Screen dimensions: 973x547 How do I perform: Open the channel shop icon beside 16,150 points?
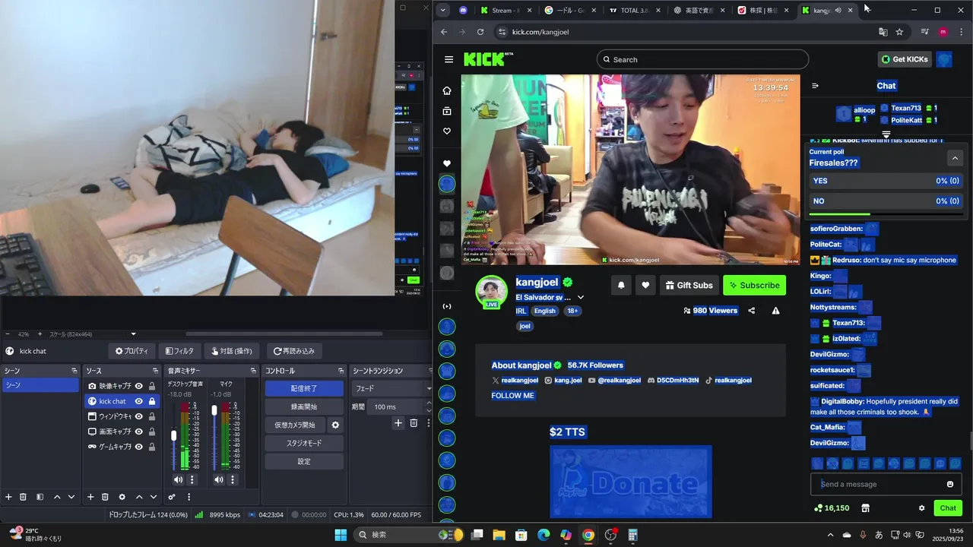[865, 508]
